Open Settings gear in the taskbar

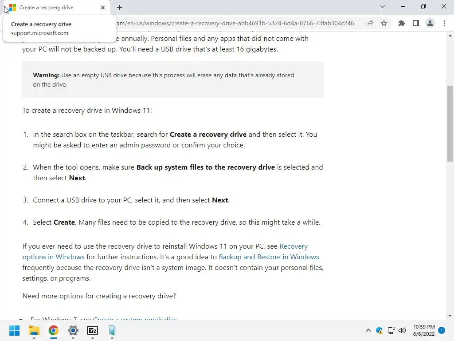(x=73, y=330)
